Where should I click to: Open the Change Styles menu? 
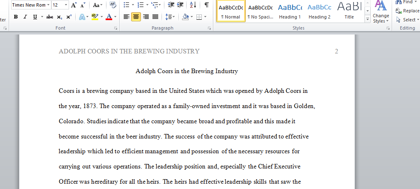pyautogui.click(x=381, y=12)
